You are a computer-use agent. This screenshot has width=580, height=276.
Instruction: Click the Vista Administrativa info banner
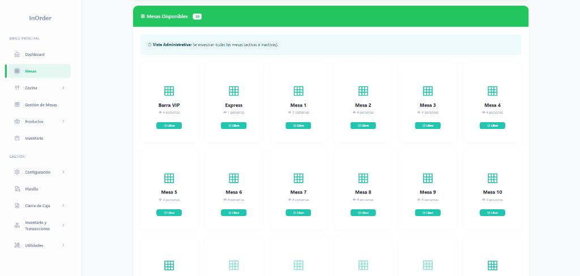(x=331, y=45)
